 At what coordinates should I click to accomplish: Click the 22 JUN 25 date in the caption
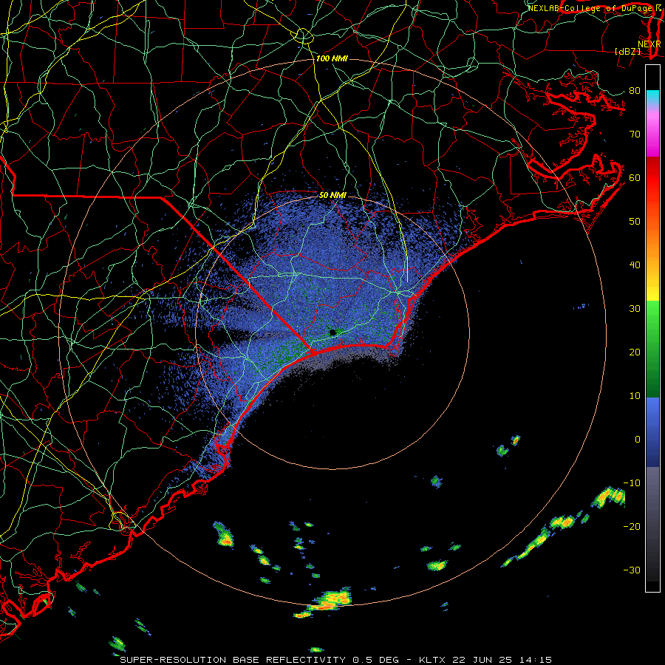(481, 660)
